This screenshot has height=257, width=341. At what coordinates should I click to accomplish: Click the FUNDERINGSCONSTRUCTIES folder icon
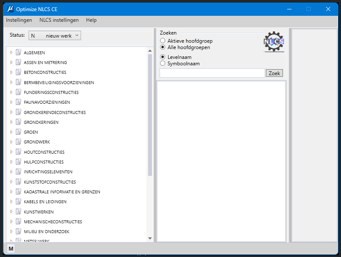tap(18, 92)
